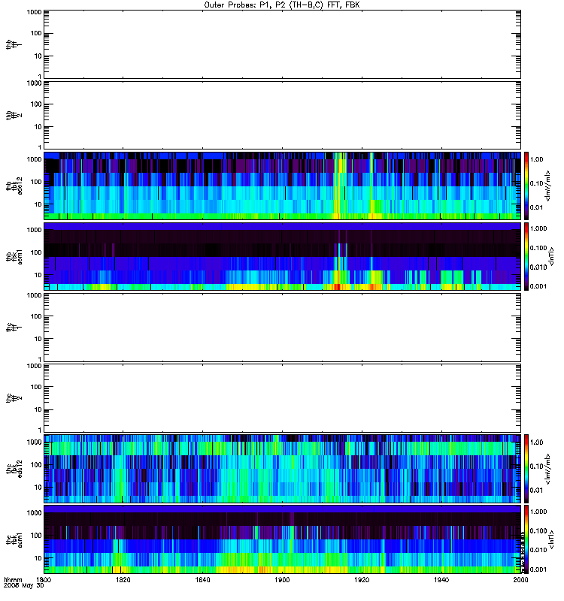Screen dimensions: 564x601
Task: Click the '1800' time axis label
Action: click(x=43, y=579)
